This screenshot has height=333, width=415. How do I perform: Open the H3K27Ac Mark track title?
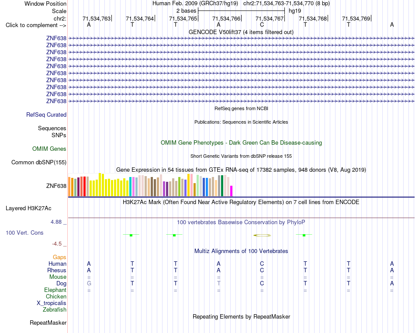tap(241, 202)
